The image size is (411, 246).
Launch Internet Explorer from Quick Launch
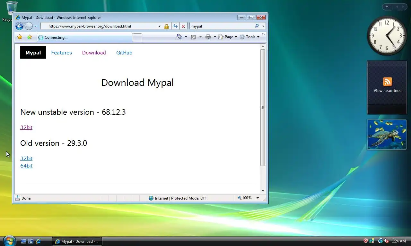click(38, 241)
